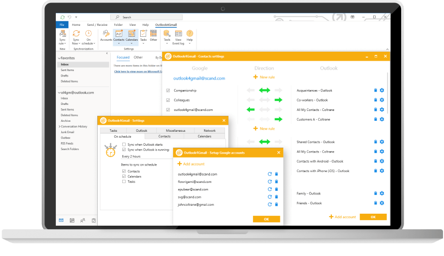Open Outlook4Gmail Help from the ribbon

click(190, 36)
